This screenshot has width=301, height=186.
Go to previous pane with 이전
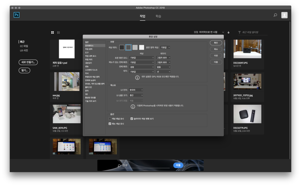(x=216, y=56)
